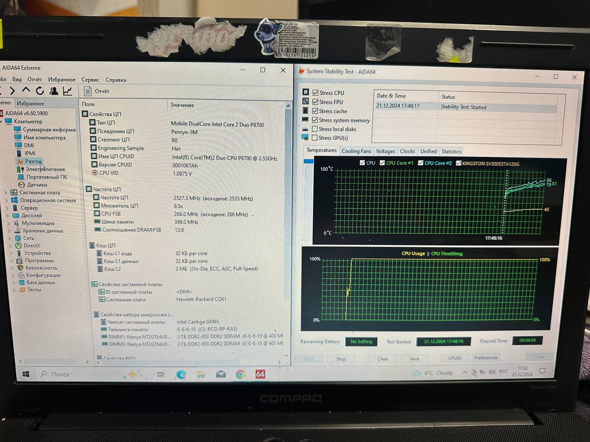The height and width of the screenshot is (442, 590).
Task: Open File Explorer from the taskbar
Action: click(x=201, y=374)
